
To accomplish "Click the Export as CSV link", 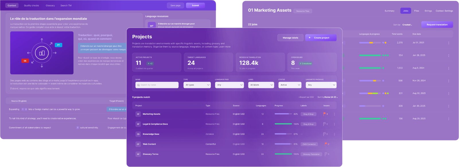I will pyautogui.click(x=306, y=97).
